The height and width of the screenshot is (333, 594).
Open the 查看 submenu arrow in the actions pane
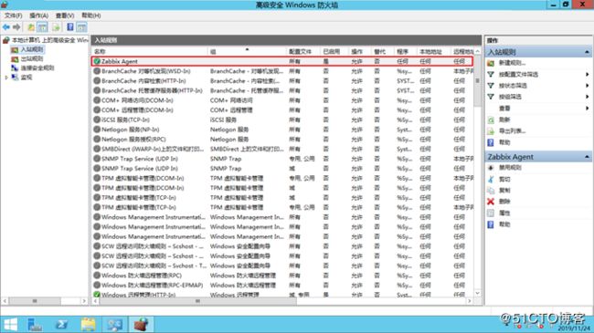pyautogui.click(x=588, y=109)
